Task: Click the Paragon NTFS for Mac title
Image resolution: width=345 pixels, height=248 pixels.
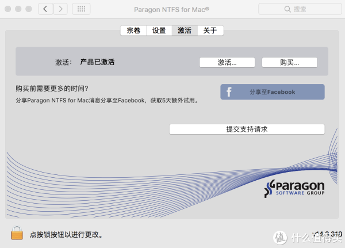Action: pyautogui.click(x=171, y=9)
